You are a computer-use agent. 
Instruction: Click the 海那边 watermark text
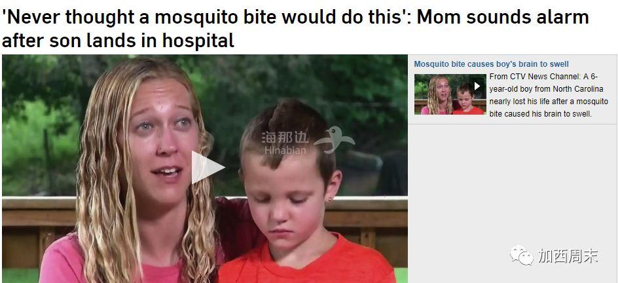click(x=285, y=138)
